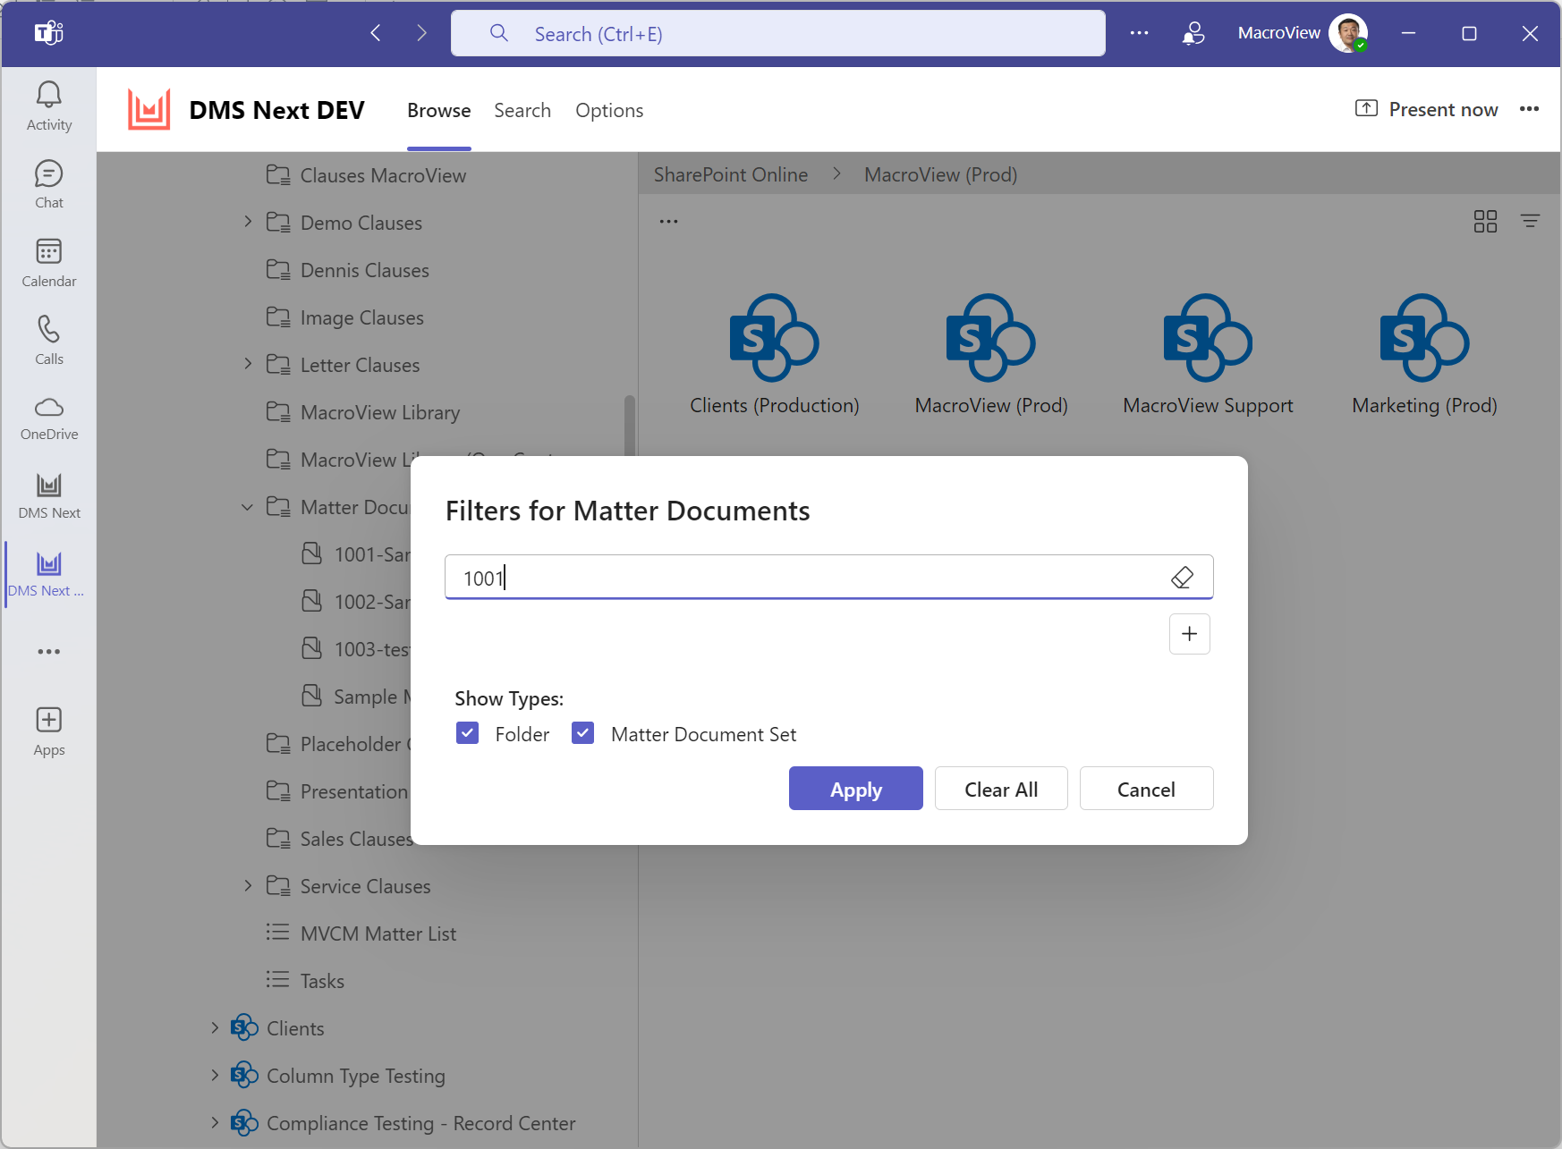Show more apps ellipsis in sidebar
Viewport: 1562px width, 1149px height.
48,652
